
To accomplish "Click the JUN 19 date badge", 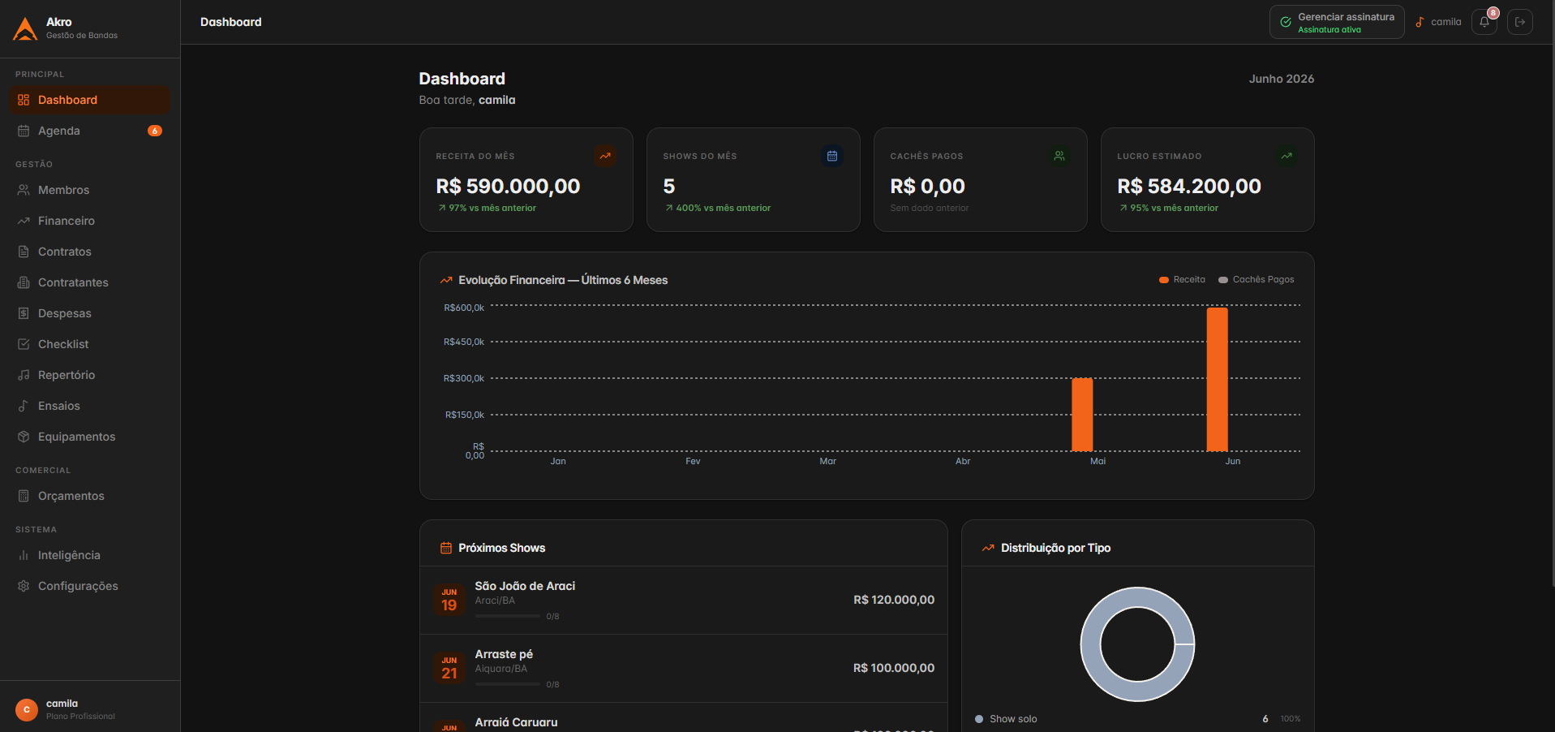I will click(449, 600).
